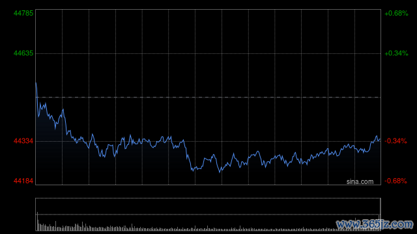Viewport: 417px width, 234px height.
Task: Click the price line's steep mid-session drop
Action: click(x=188, y=157)
